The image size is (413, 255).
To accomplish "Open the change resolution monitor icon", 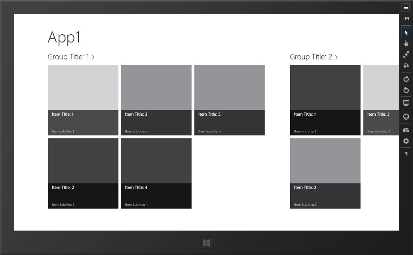I will coord(406,103).
